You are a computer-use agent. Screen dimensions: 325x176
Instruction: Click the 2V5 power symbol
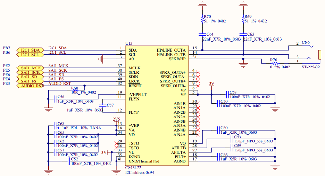point(115,119)
